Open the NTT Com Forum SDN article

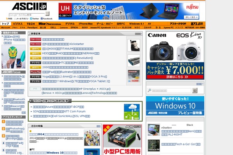click(x=59, y=111)
